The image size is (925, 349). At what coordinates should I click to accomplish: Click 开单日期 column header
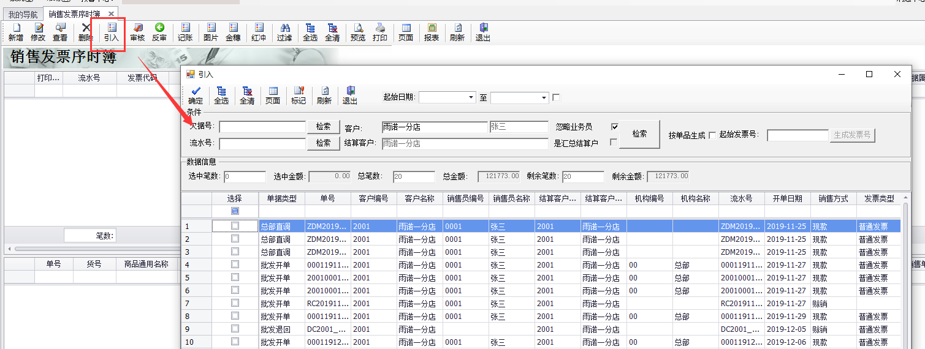click(x=787, y=199)
